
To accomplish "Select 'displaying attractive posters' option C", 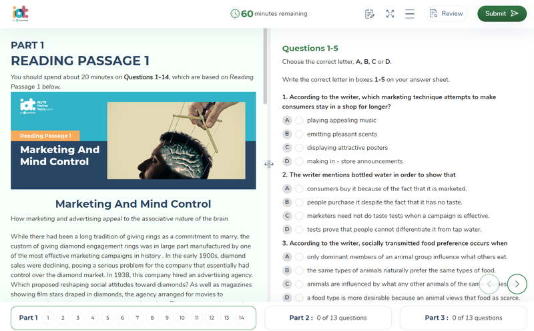I will (299, 148).
